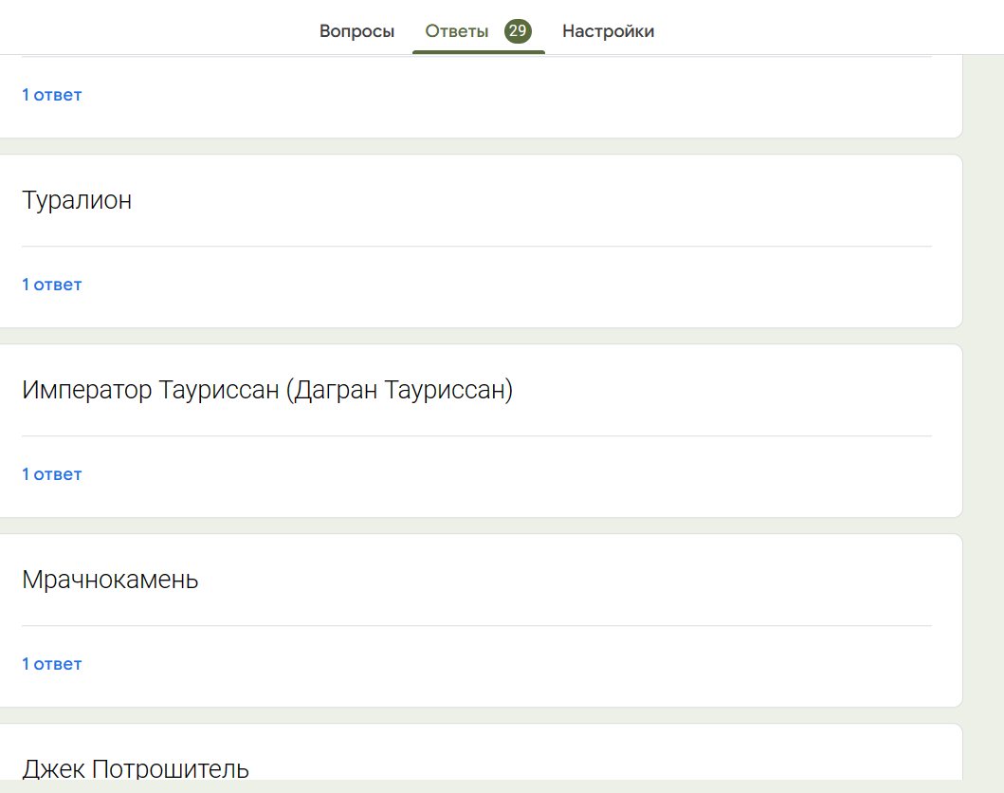
Task: Open "1 ответ" under Мрачнокамень
Action: coord(52,664)
